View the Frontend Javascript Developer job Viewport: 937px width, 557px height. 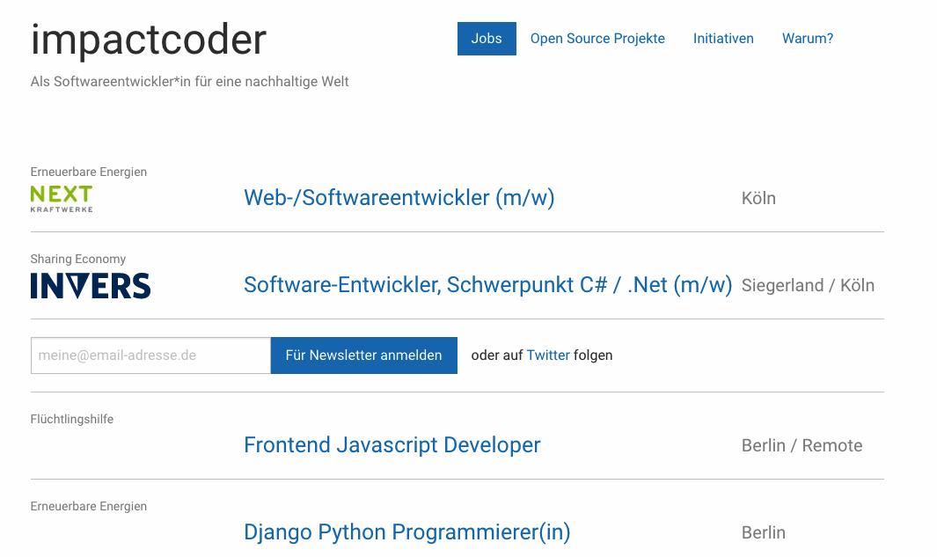click(x=392, y=445)
